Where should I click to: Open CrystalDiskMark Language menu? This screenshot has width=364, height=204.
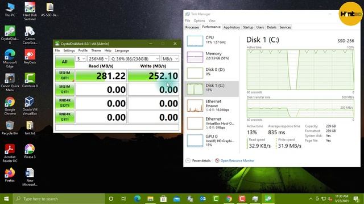click(122, 50)
